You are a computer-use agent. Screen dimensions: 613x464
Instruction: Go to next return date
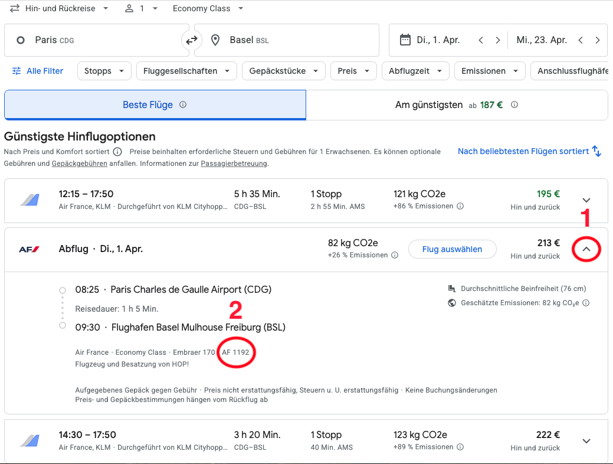(597, 40)
